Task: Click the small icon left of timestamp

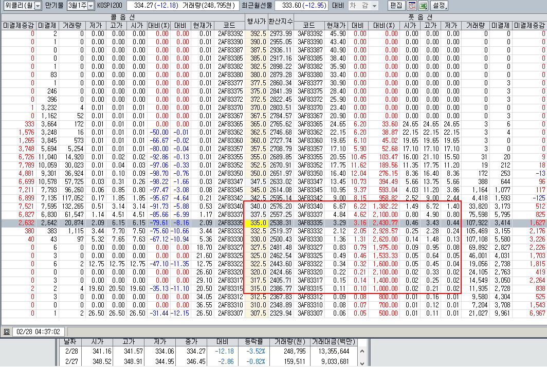Action: coord(6,332)
